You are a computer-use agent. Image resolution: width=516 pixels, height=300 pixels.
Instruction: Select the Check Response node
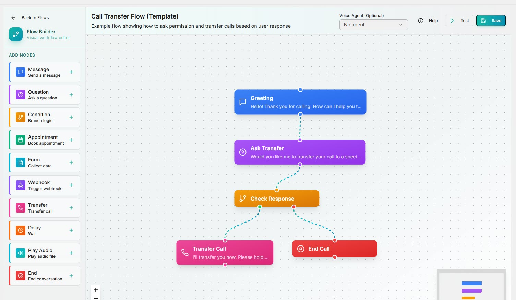click(x=276, y=198)
